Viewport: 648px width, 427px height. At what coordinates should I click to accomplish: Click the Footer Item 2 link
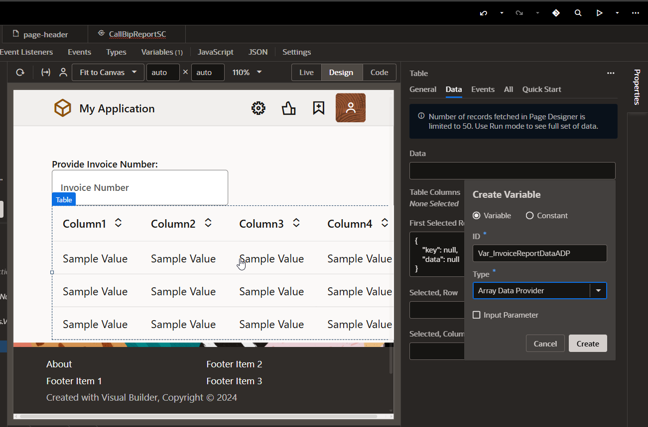pos(234,364)
